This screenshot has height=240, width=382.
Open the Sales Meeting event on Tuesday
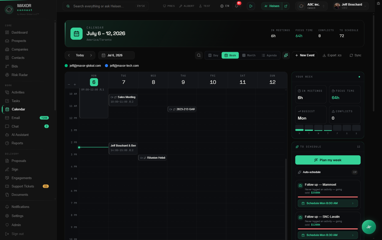[123, 100]
